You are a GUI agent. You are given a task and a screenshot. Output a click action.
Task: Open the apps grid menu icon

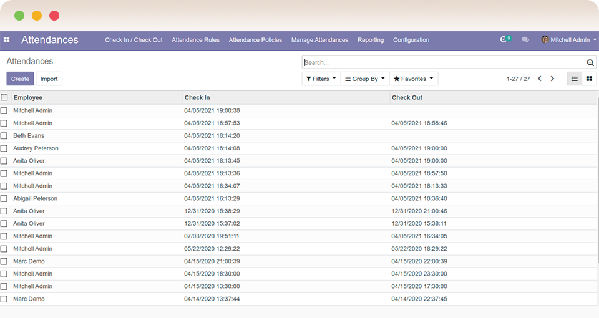[6, 39]
